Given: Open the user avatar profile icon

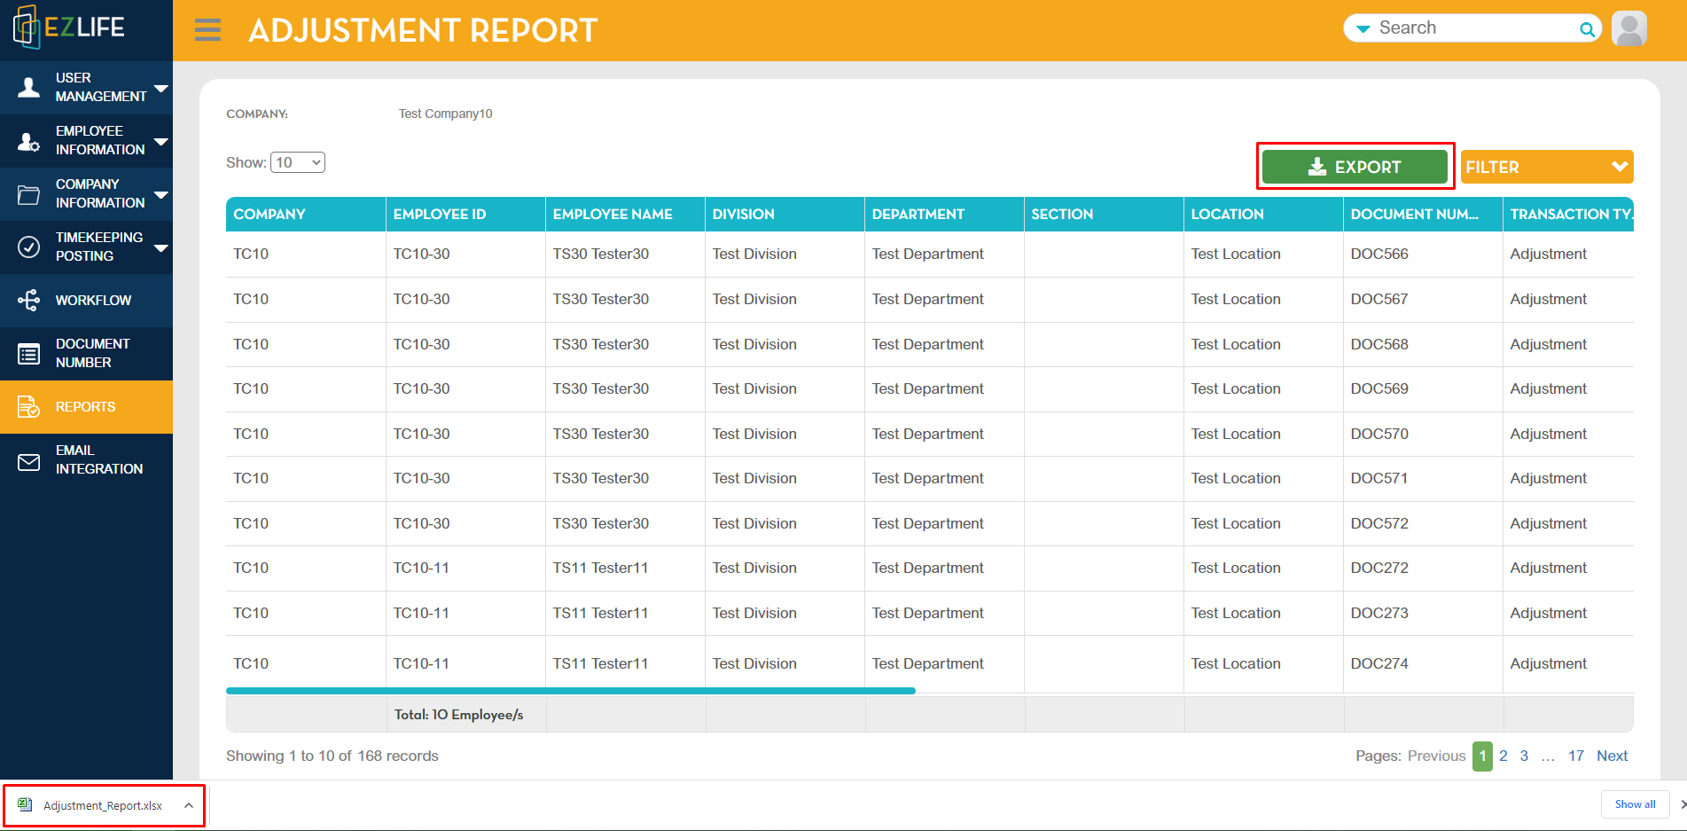Looking at the screenshot, I should point(1628,28).
